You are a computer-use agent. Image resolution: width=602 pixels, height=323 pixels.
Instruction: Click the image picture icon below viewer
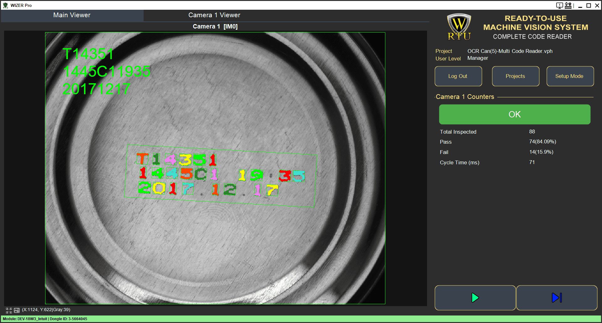17,310
